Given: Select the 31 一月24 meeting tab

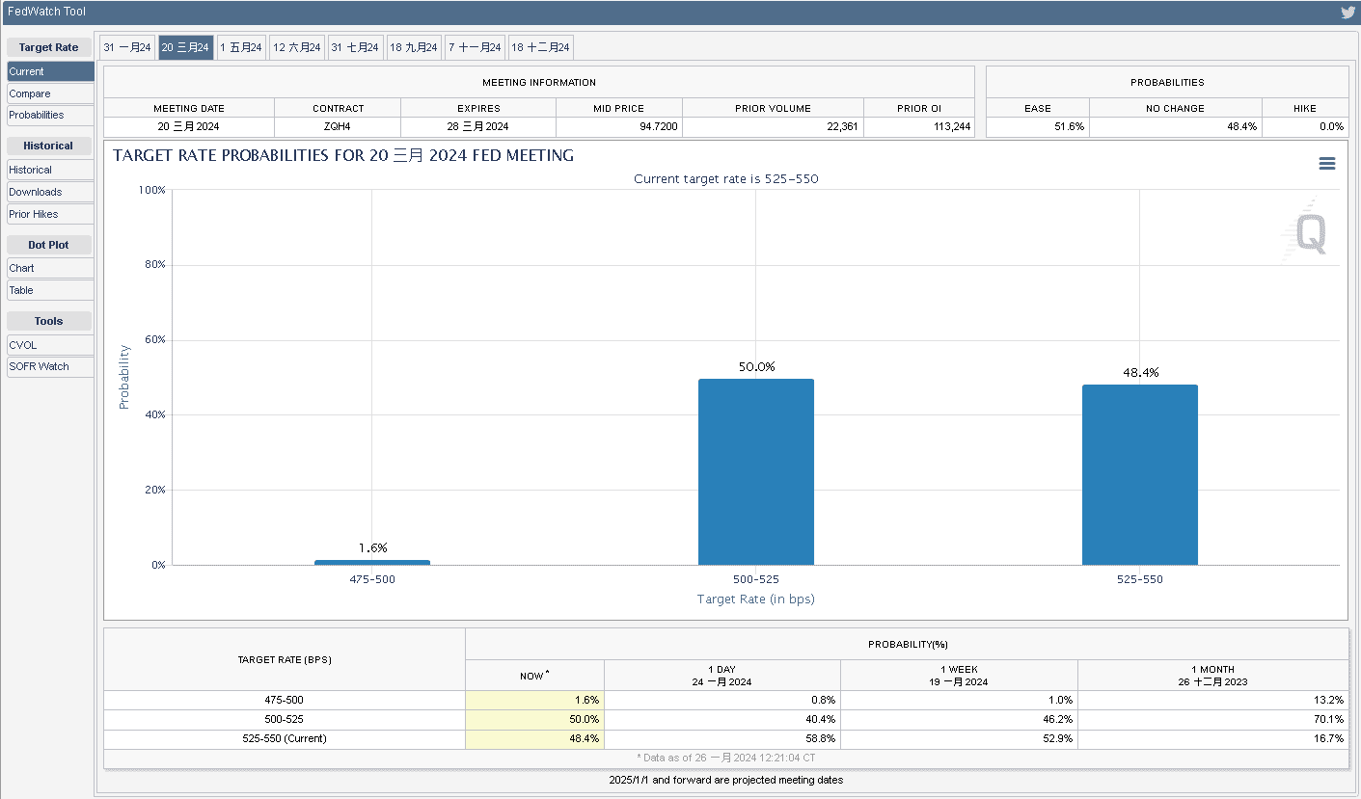Looking at the screenshot, I should pos(127,47).
